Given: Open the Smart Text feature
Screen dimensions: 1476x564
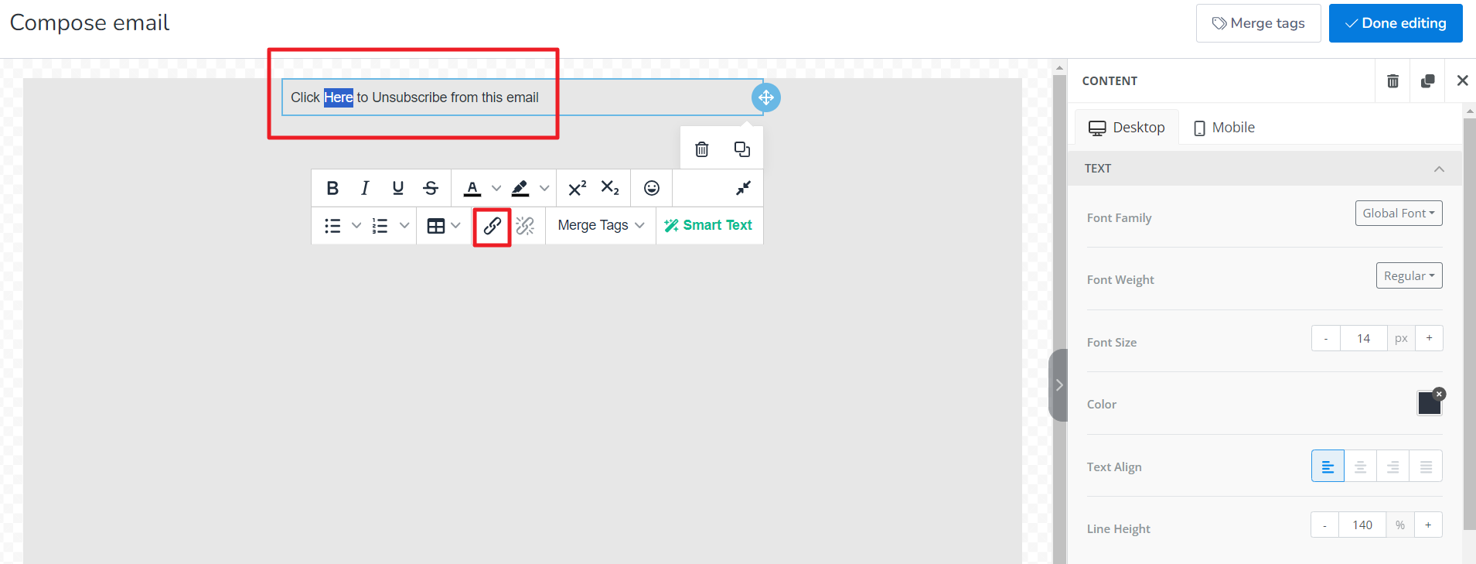Looking at the screenshot, I should click(x=708, y=225).
